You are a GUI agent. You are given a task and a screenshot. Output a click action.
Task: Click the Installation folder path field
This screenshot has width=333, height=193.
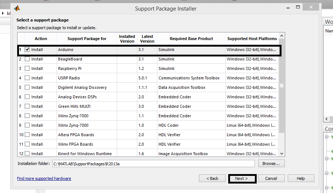[x=153, y=164]
